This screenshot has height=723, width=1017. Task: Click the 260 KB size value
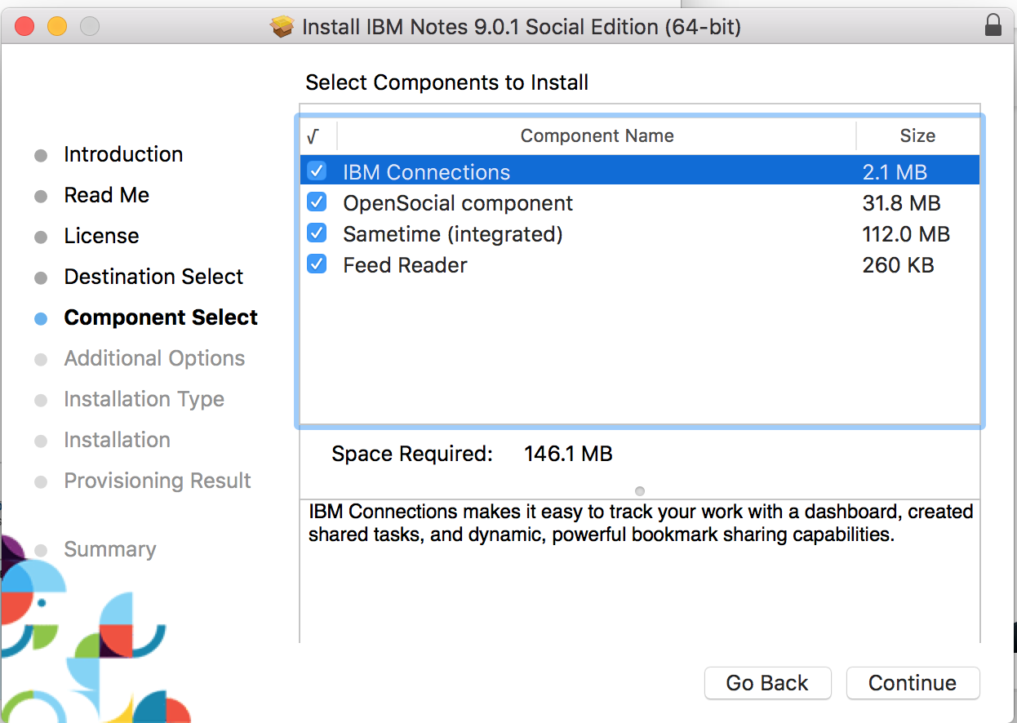(898, 264)
